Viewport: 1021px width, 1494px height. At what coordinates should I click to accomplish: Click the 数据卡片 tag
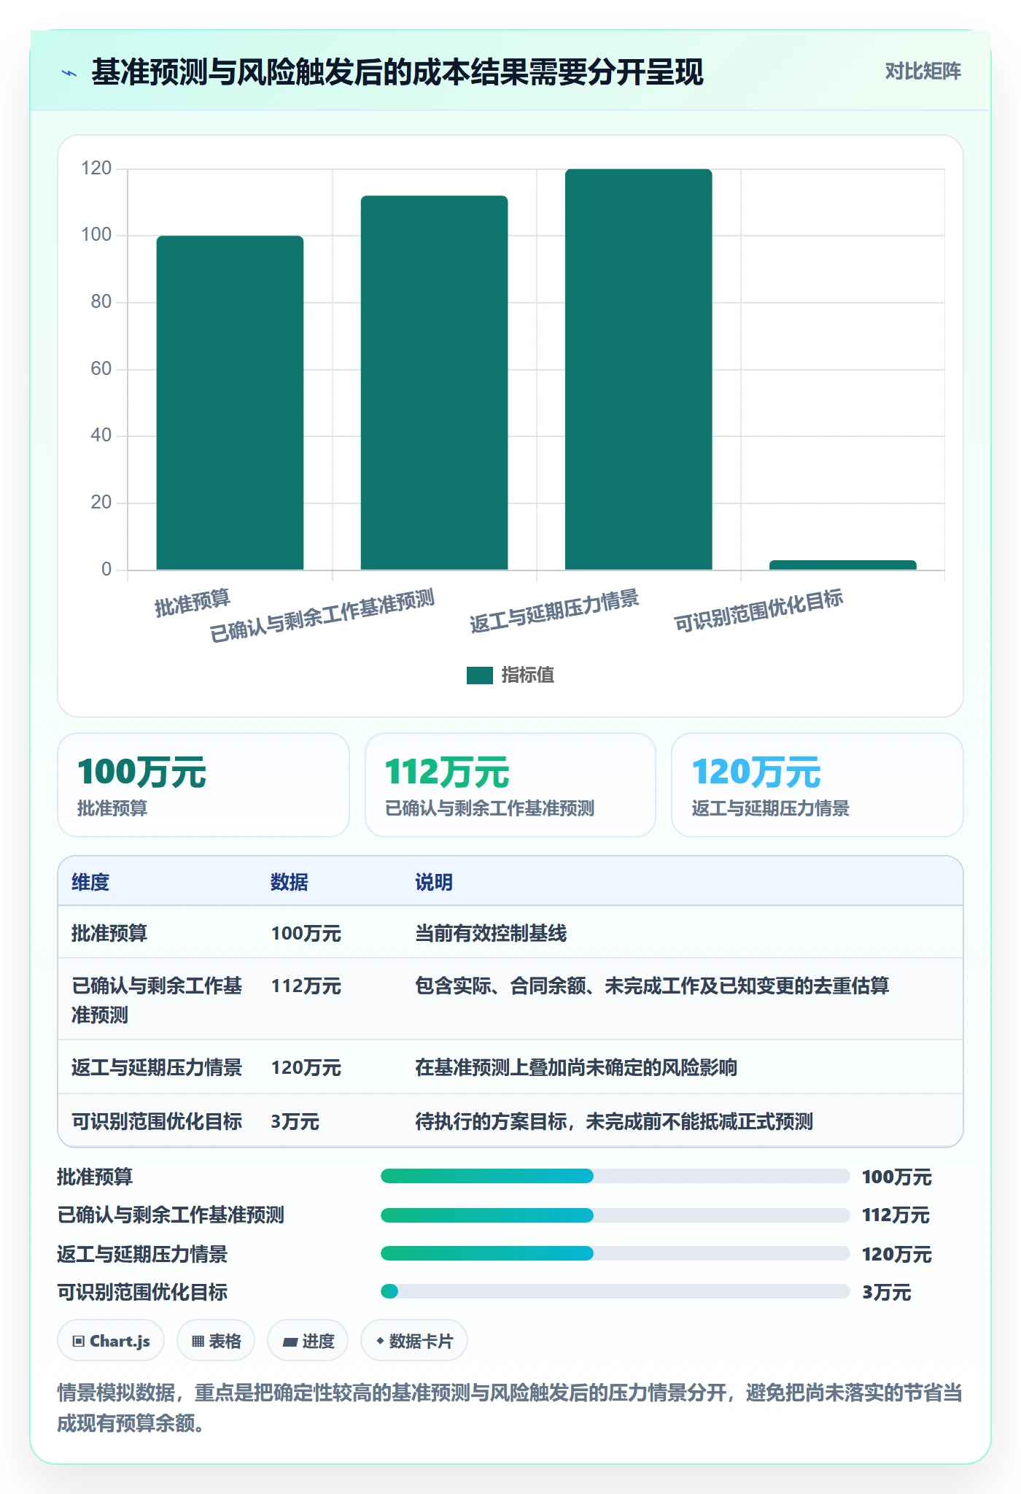[x=414, y=1340]
